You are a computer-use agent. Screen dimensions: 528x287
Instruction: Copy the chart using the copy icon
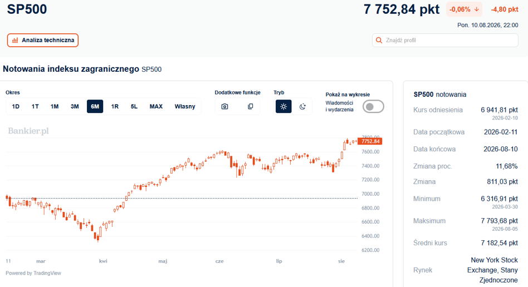click(250, 106)
